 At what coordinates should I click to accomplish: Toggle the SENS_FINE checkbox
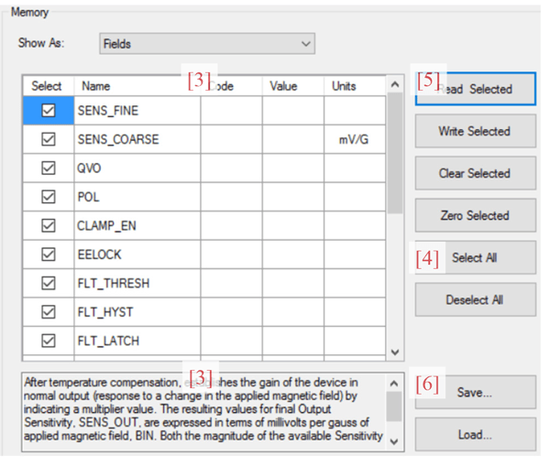pos(49,111)
